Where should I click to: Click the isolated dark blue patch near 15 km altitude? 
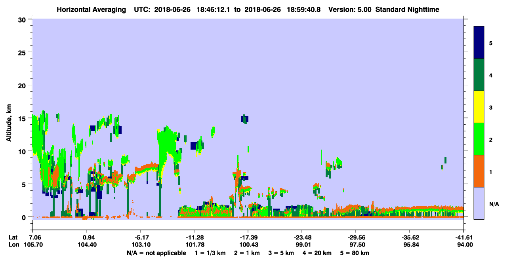click(245, 118)
